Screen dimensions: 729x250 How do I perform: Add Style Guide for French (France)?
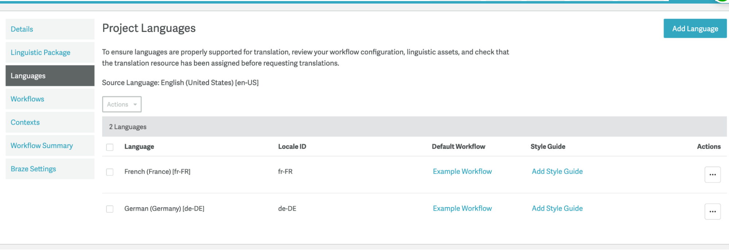(557, 172)
